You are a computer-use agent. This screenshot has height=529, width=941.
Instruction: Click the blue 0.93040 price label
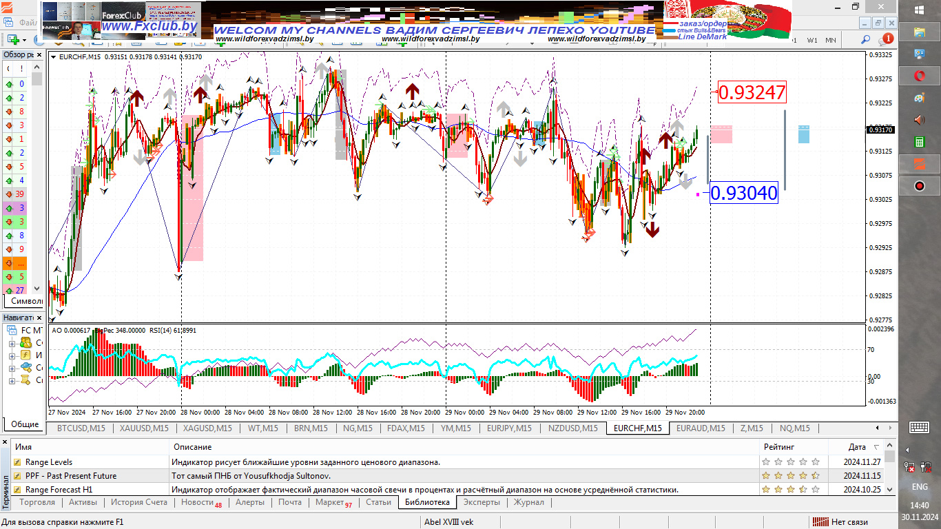[743, 193]
